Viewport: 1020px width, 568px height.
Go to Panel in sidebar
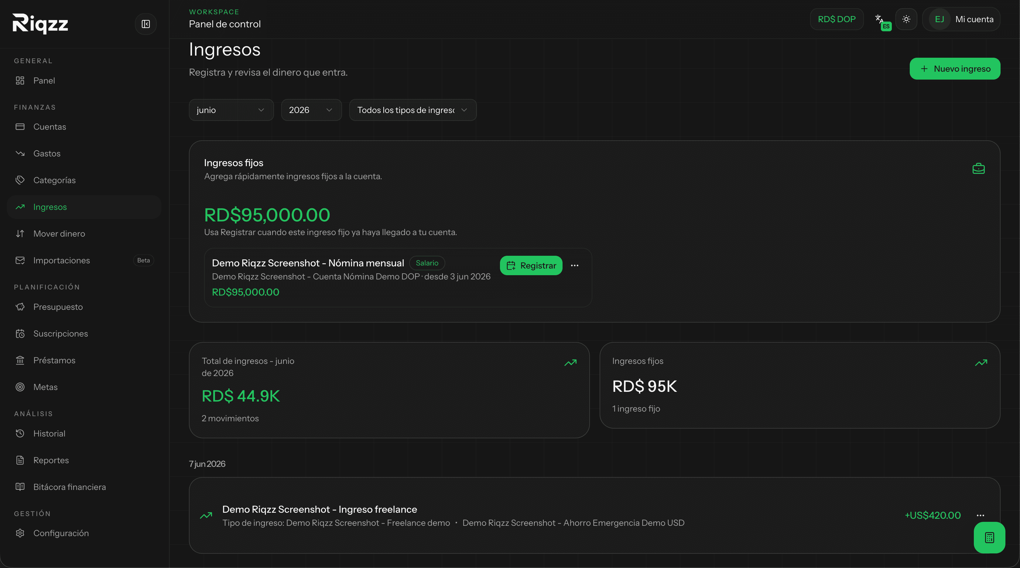(84, 81)
